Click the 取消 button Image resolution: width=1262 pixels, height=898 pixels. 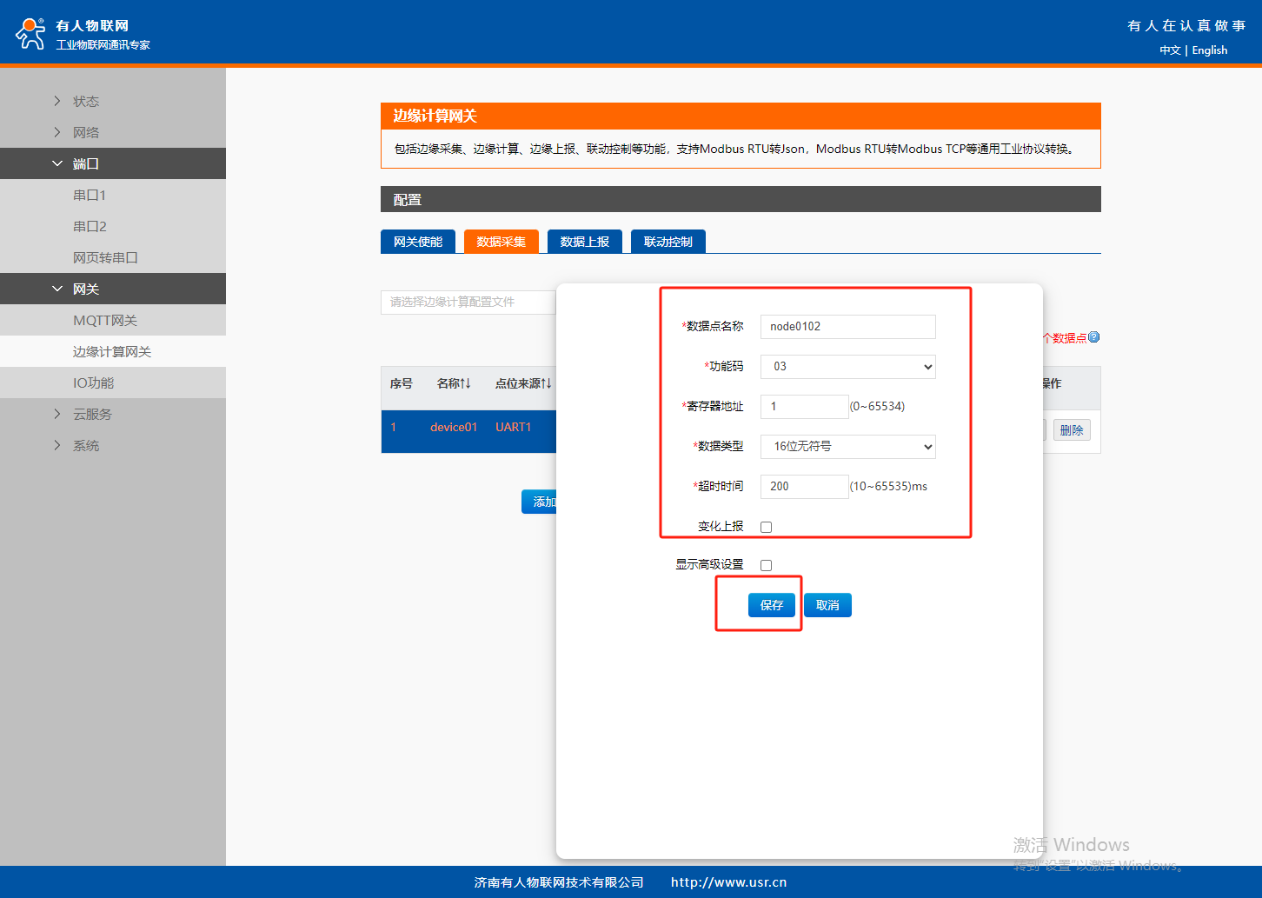pos(827,605)
